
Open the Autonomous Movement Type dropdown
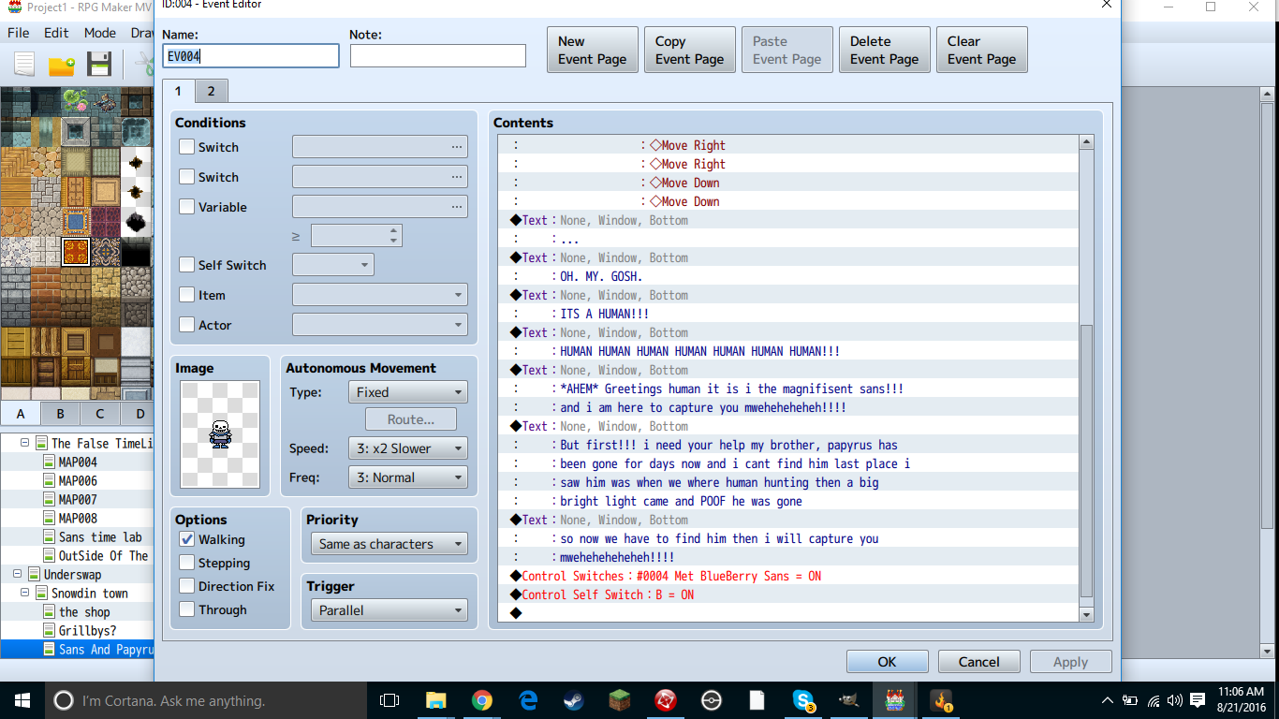click(x=407, y=392)
